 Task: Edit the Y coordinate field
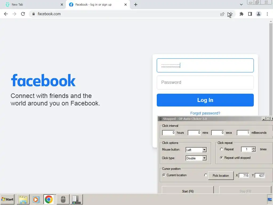coord(260,176)
